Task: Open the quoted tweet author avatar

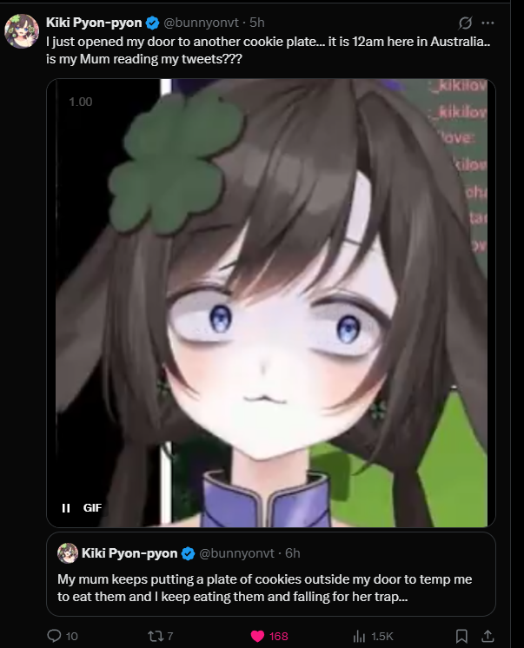Action: pos(68,553)
